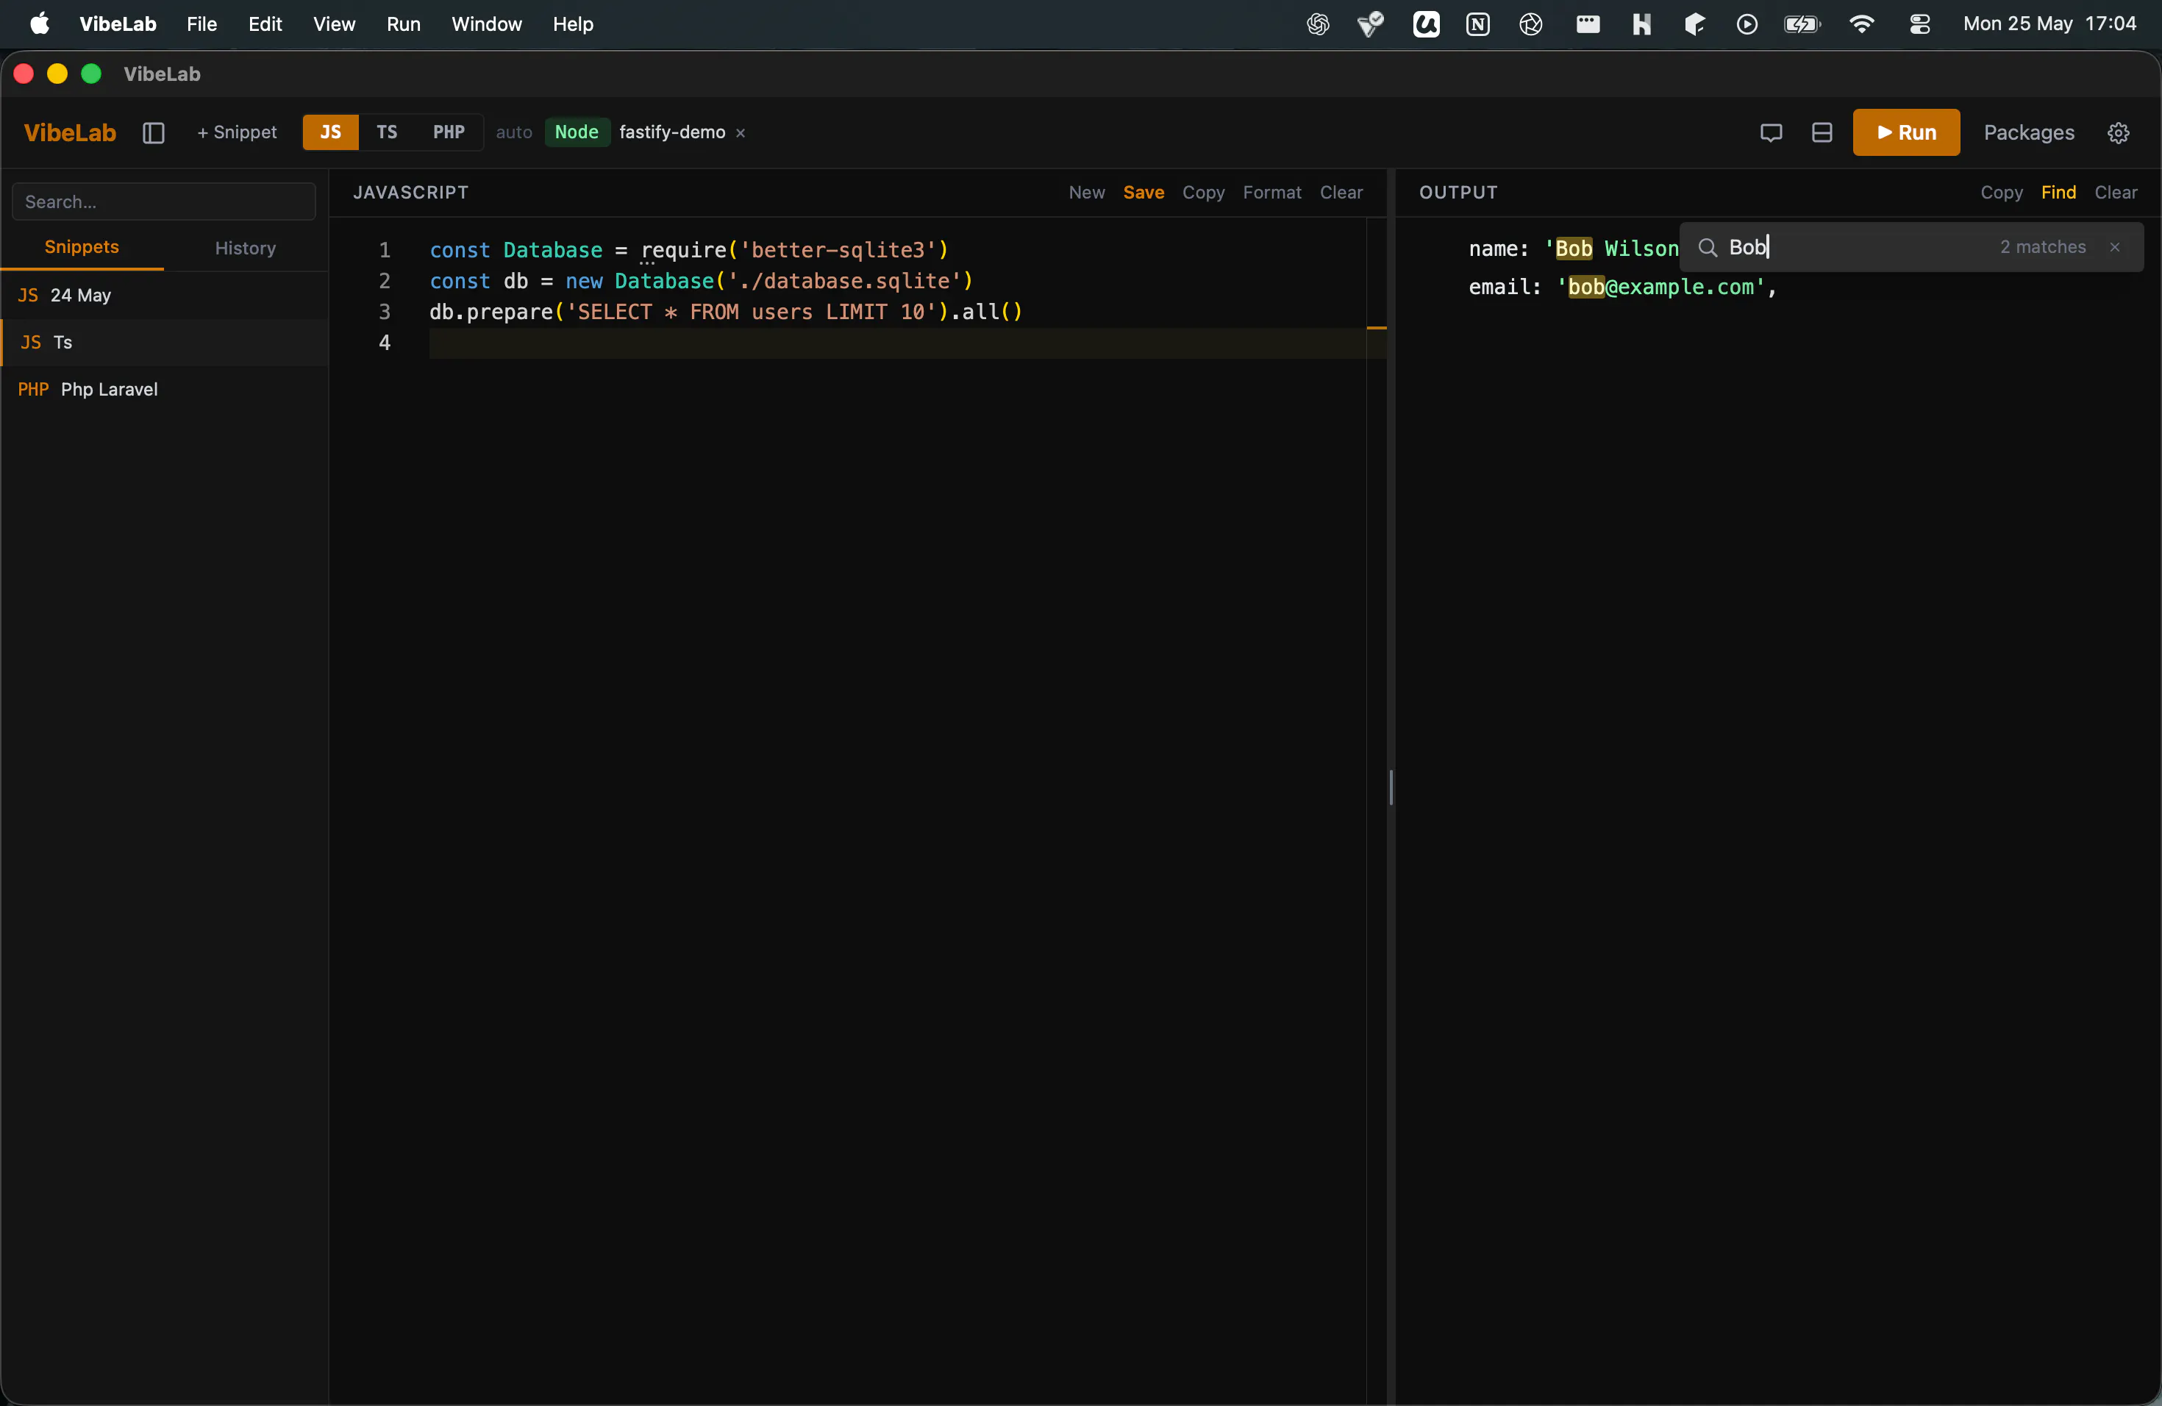Click the VibeLab logo text
The image size is (2162, 1406).
click(x=70, y=132)
